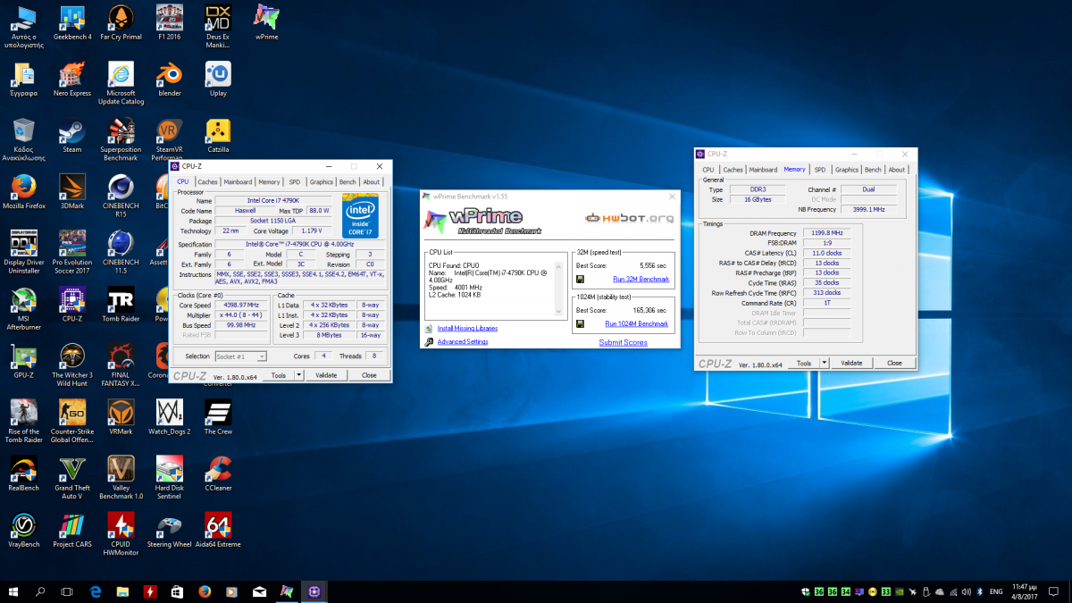Select the Hard Disk Sentinel desktop icon
This screenshot has width=1072, height=603.
tap(169, 477)
